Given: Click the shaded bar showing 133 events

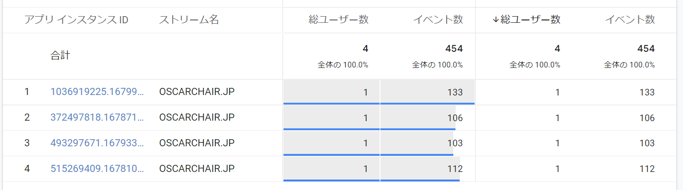Looking at the screenshot, I should click(427, 92).
